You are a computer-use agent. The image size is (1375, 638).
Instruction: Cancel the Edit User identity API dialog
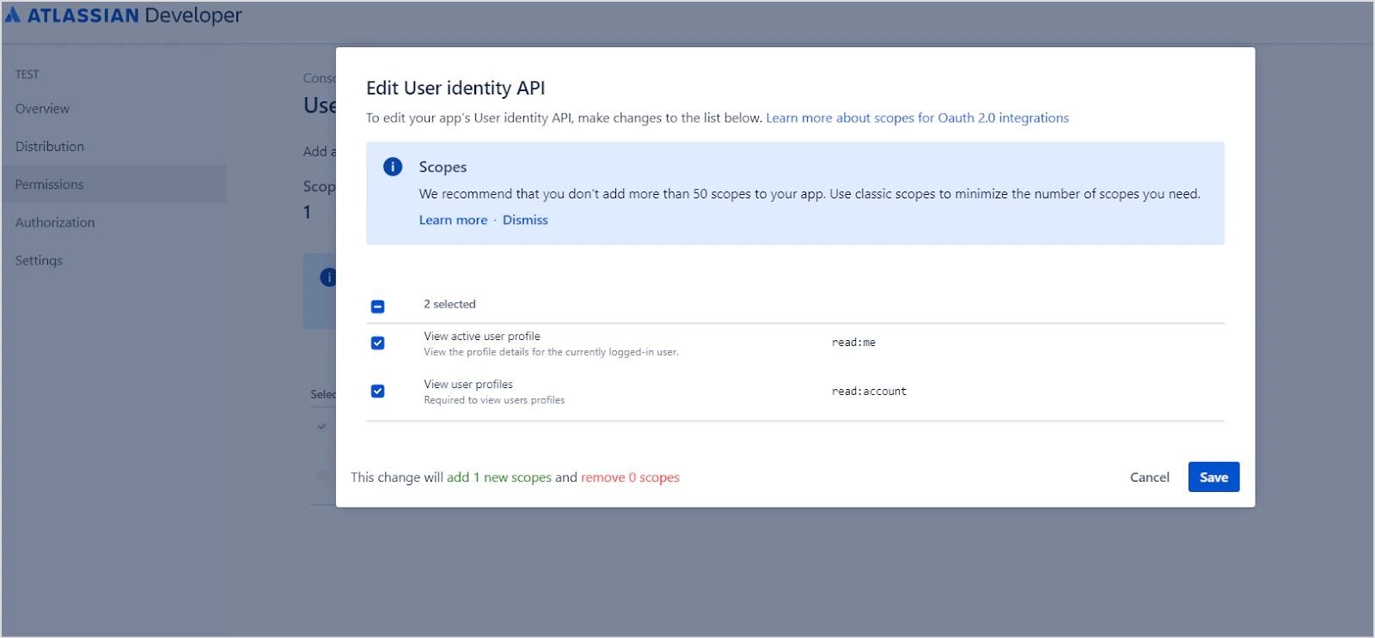pos(1149,477)
